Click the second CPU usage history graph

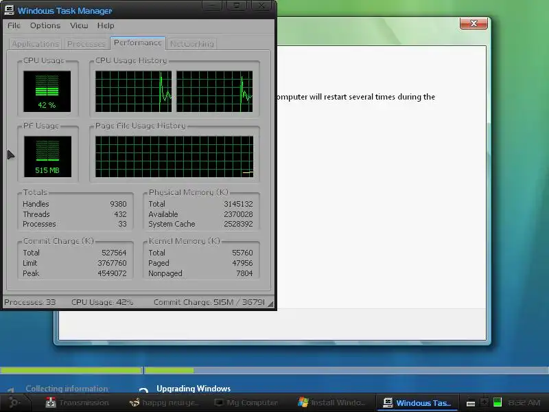click(214, 91)
